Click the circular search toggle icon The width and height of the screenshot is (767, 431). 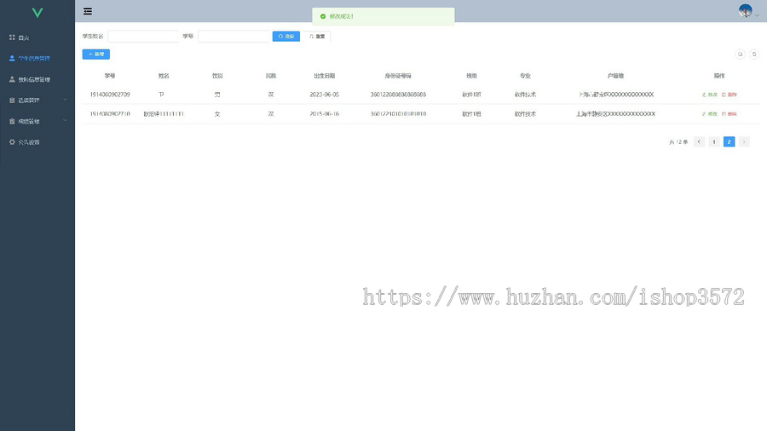[x=740, y=55]
